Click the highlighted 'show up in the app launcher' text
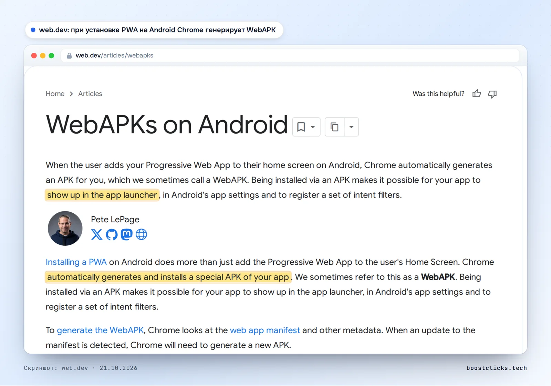The image size is (551, 386). tap(102, 195)
